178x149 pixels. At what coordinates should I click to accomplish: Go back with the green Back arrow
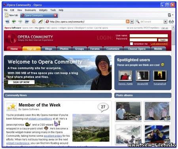14,21
